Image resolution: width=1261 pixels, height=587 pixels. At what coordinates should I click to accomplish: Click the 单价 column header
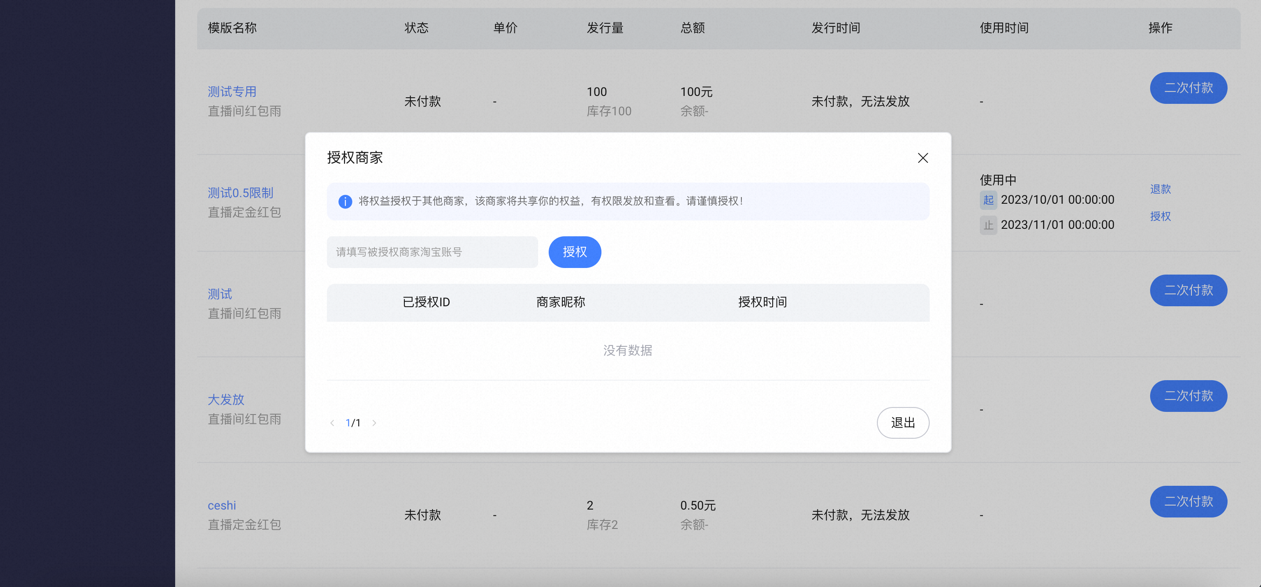(x=505, y=28)
